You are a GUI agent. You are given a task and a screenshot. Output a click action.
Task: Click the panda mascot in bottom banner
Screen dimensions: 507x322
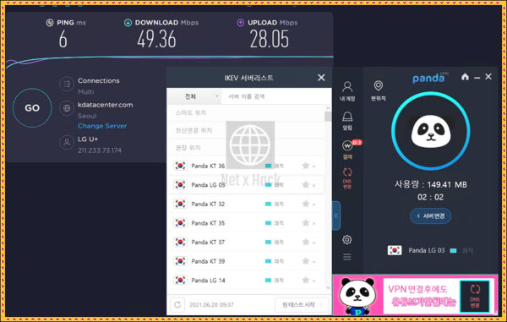pos(357,296)
